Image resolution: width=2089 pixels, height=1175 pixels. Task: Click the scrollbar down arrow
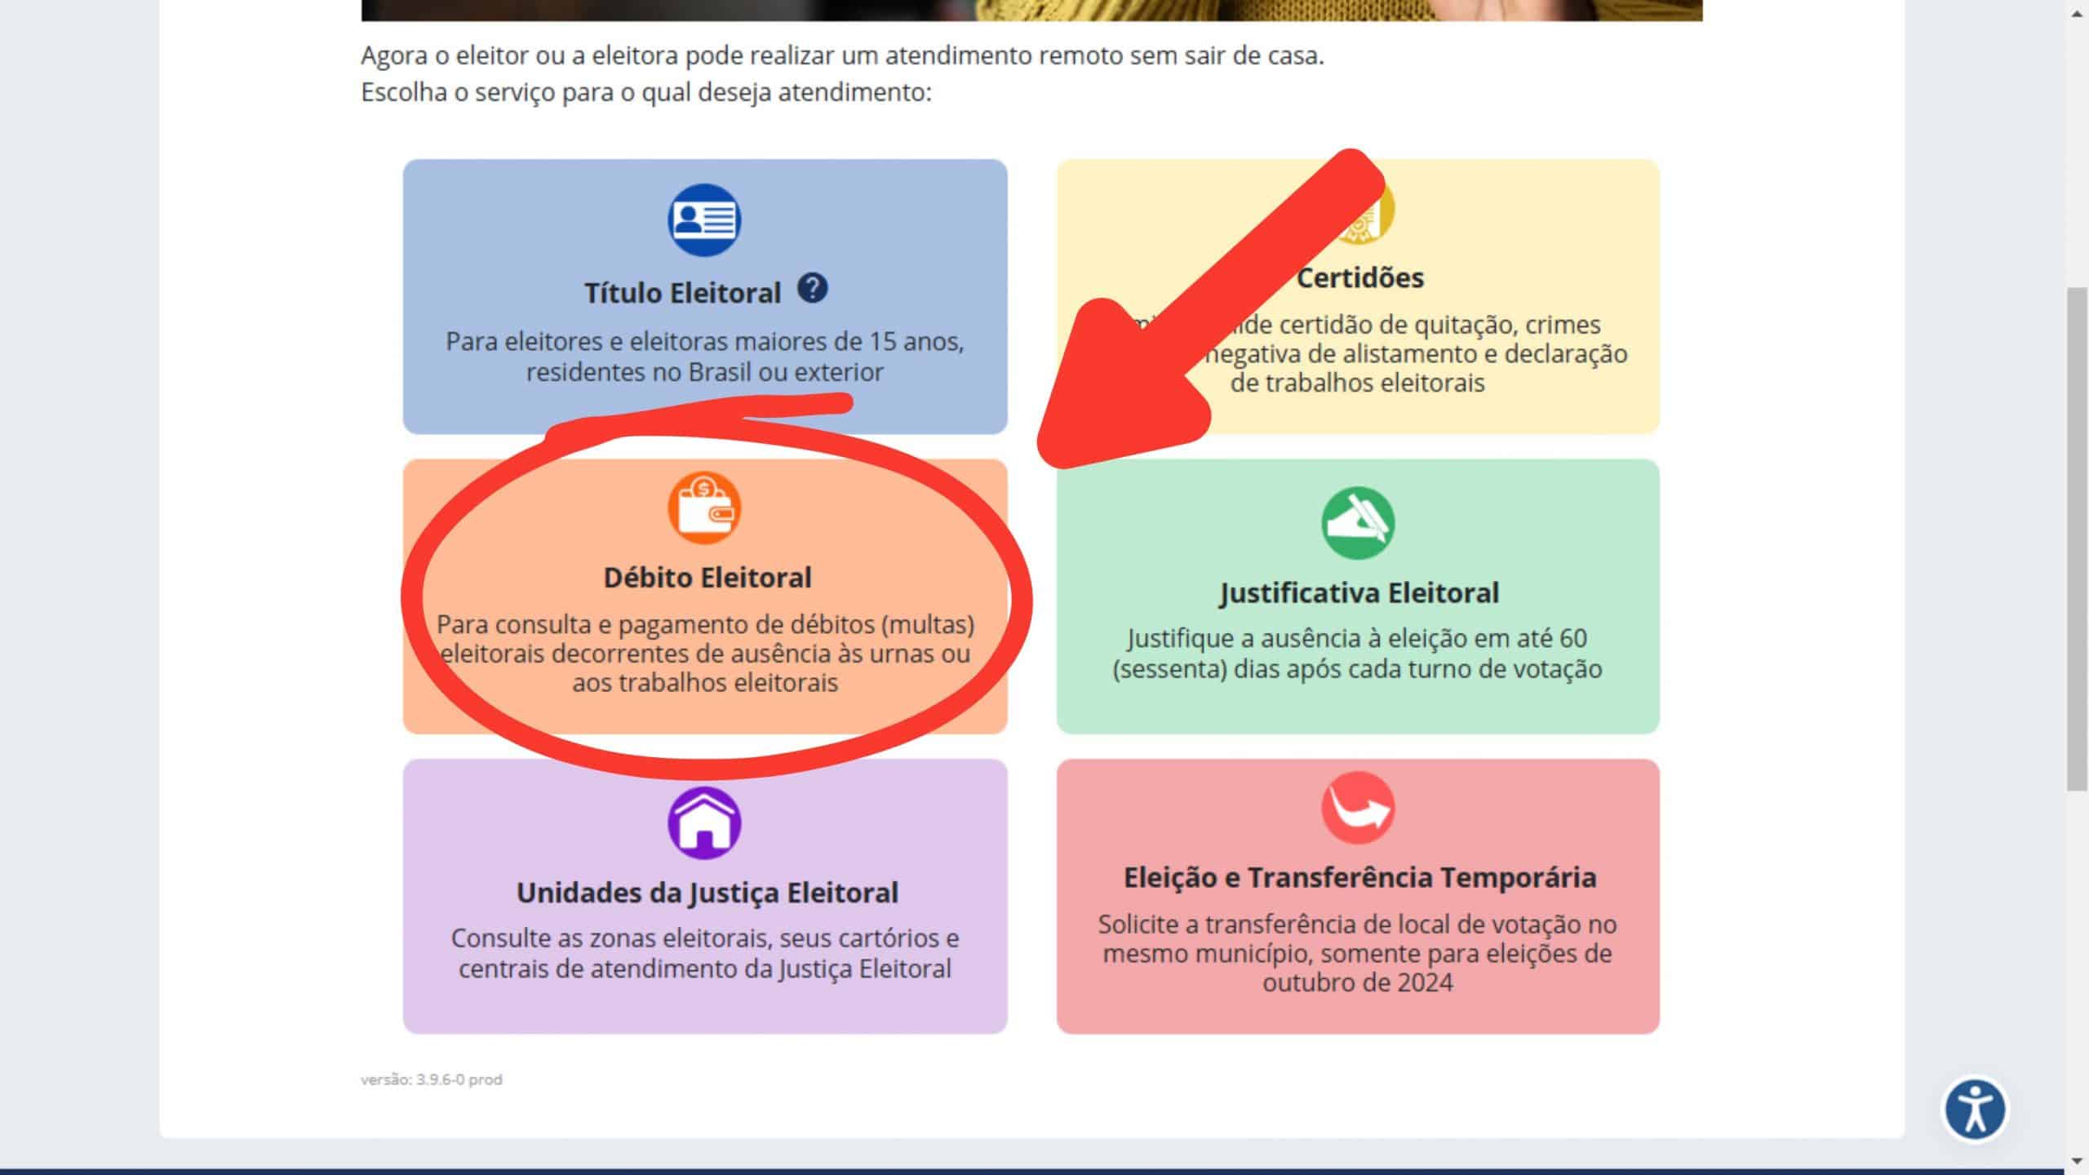pyautogui.click(x=2077, y=1160)
